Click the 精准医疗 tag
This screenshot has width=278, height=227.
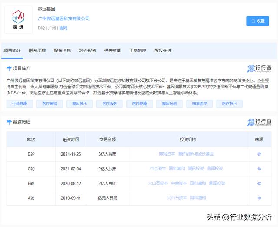click(200, 104)
